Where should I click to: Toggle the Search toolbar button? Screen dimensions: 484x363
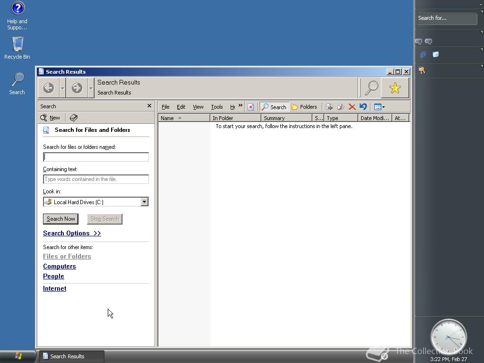click(274, 107)
